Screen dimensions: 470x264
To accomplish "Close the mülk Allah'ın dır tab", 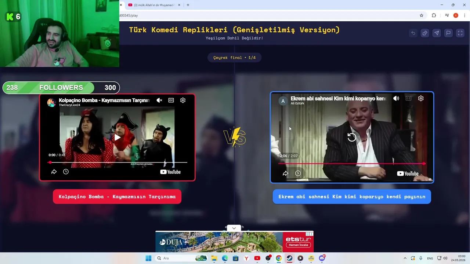I will (179, 5).
